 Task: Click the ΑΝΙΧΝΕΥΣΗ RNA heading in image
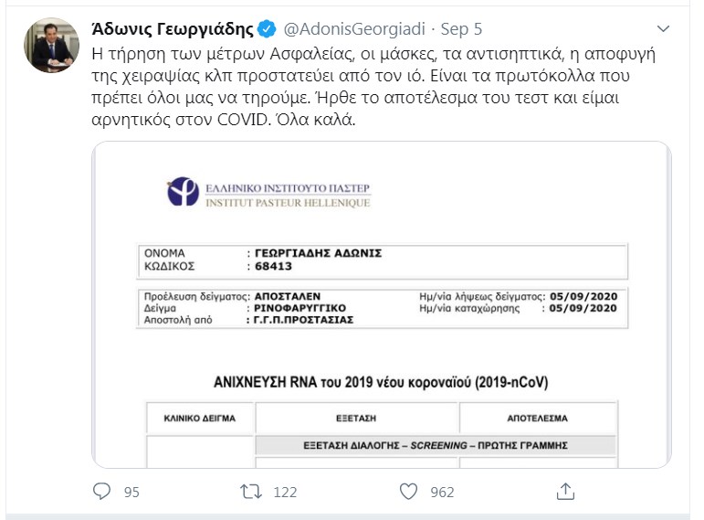pyautogui.click(x=381, y=383)
